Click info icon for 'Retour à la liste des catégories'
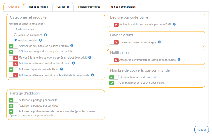212x138 pixels. 90,57
